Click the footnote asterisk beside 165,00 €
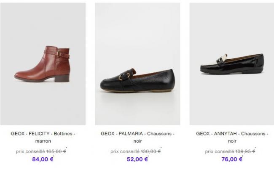The height and width of the screenshot is (172, 274). [x=67, y=148]
